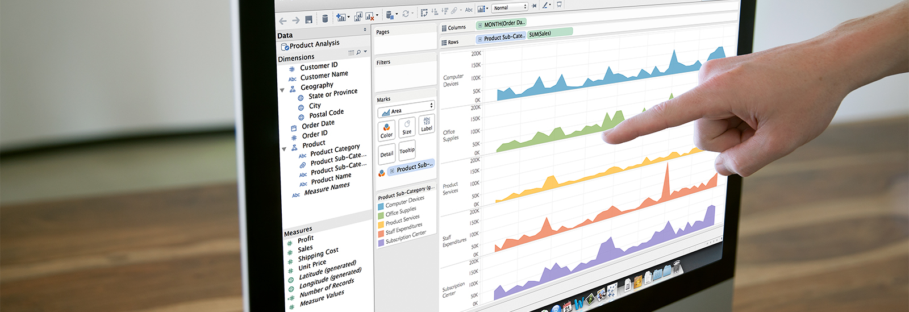Click the Color card in Marks
The width and height of the screenshot is (909, 312).
click(386, 131)
